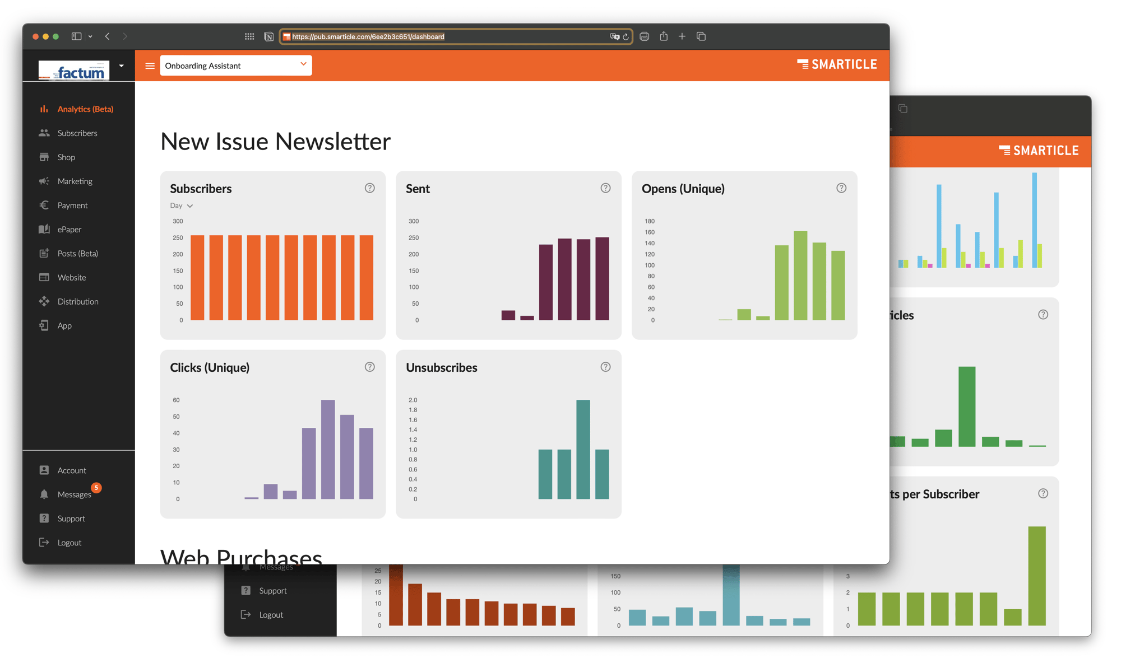Click the print icon in browser toolbar
1121x663 pixels.
(x=645, y=36)
